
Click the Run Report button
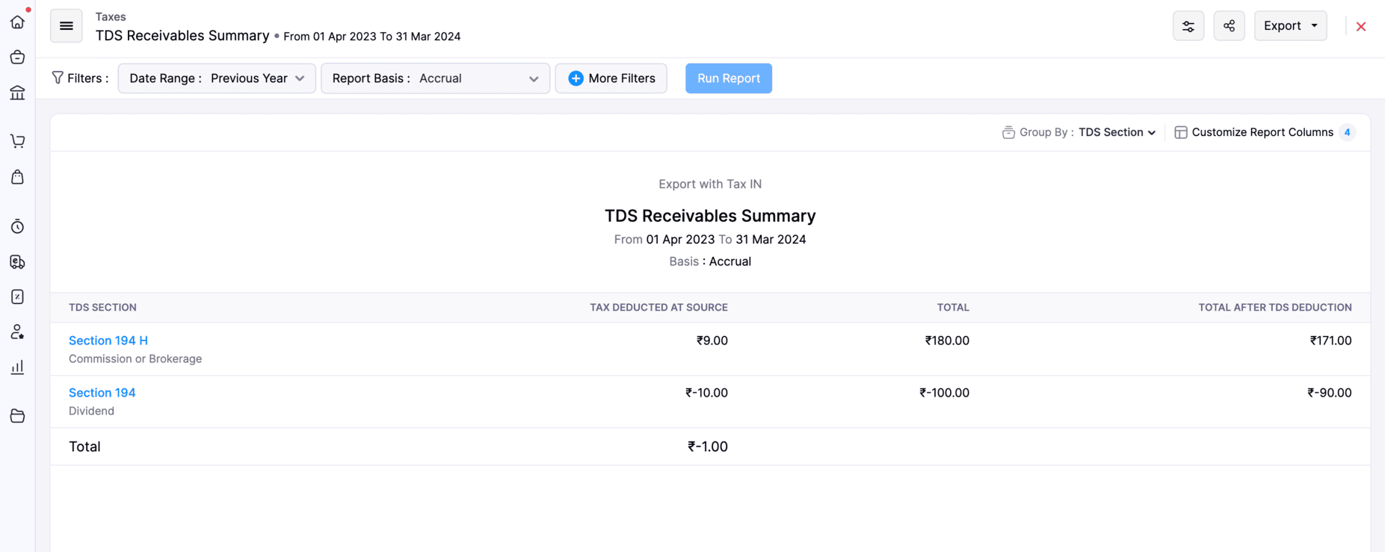728,78
